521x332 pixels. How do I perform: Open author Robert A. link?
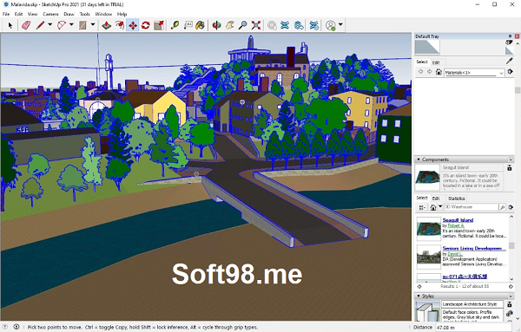456,225
